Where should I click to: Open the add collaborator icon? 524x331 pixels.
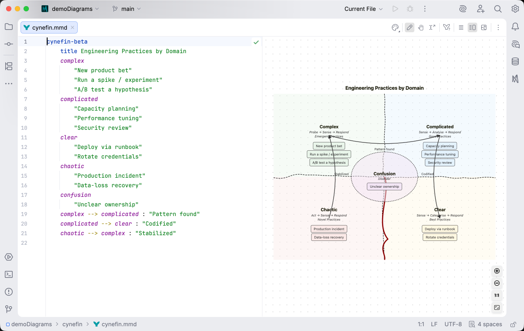pos(480,9)
